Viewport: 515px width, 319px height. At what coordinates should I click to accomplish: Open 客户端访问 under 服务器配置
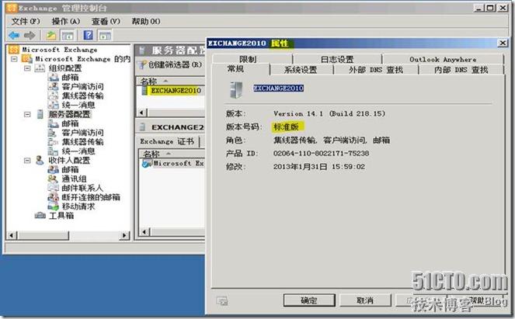click(83, 133)
